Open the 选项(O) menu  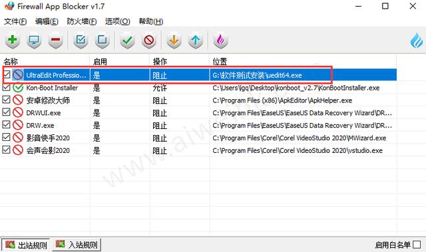(118, 21)
